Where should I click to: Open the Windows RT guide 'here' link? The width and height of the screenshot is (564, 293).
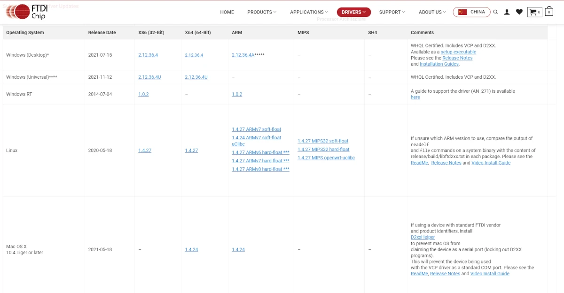click(x=415, y=98)
